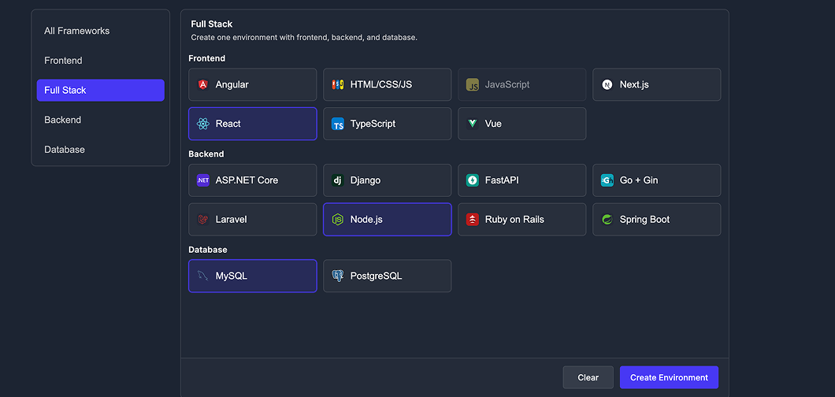835x397 pixels.
Task: Click the Go + Gin gopher icon
Action: pyautogui.click(x=607, y=180)
